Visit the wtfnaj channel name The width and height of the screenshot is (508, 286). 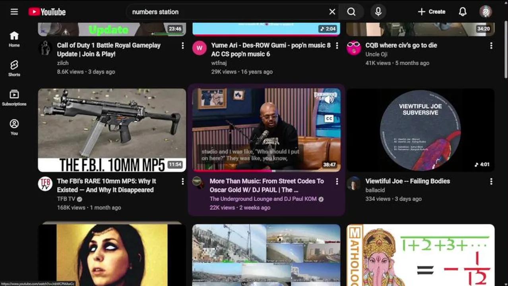pos(219,63)
